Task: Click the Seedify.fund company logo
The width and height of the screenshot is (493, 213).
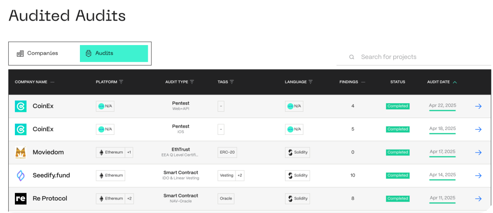Action: point(21,176)
